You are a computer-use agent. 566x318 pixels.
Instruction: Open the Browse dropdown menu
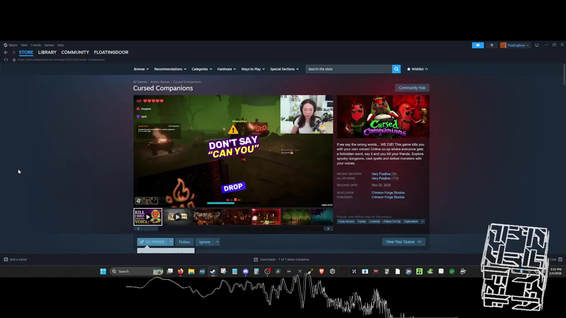click(x=141, y=69)
